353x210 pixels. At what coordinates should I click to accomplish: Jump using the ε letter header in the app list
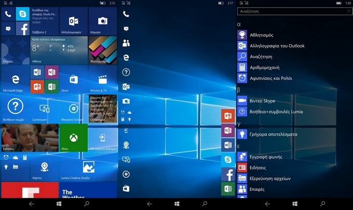(238, 146)
